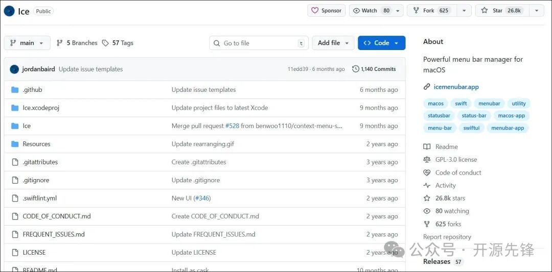
Task: Open the Resources folder name
Action: pos(37,144)
